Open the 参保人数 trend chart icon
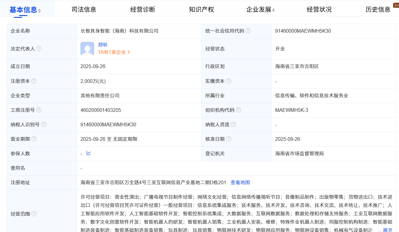 click(89, 153)
